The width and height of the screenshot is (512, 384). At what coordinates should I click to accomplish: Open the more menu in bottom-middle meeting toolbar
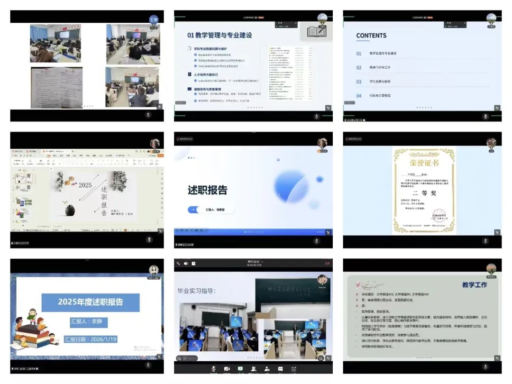coord(294,369)
